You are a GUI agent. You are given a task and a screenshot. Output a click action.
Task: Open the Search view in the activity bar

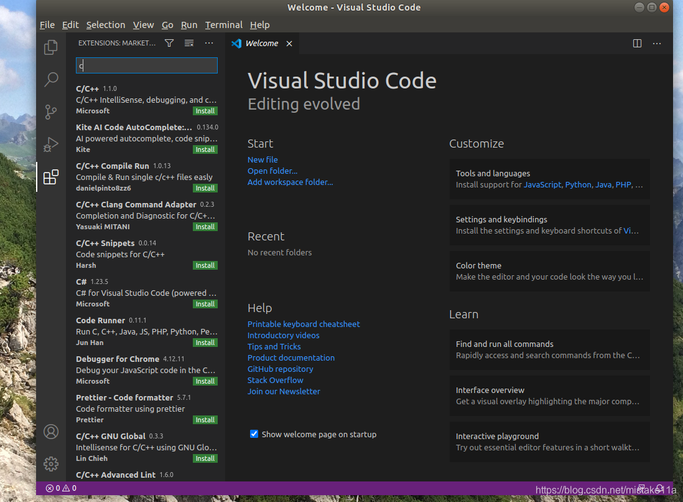tap(51, 79)
